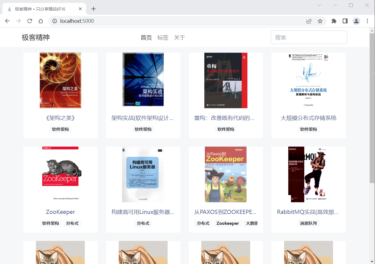Click the ZooKeeper title link
The image size is (375, 264).
60,212
